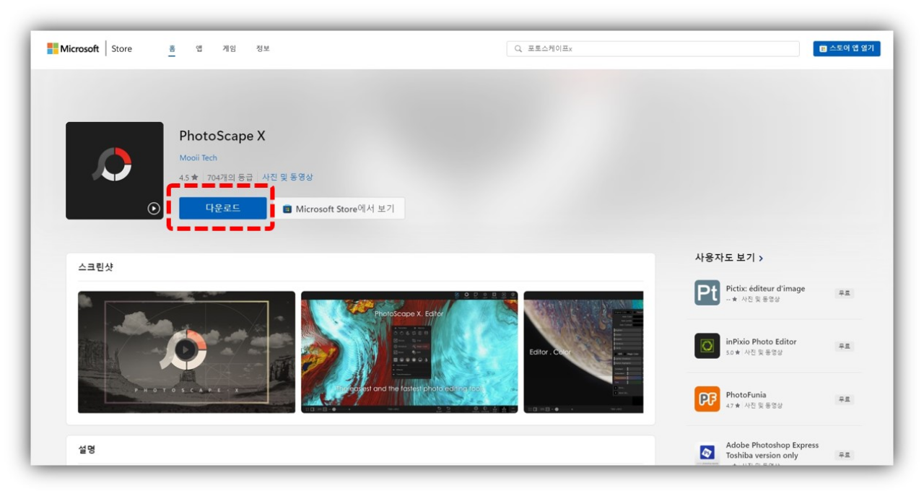This screenshot has width=924, height=496.
Task: Go to the 정보 tab
Action: [x=263, y=48]
